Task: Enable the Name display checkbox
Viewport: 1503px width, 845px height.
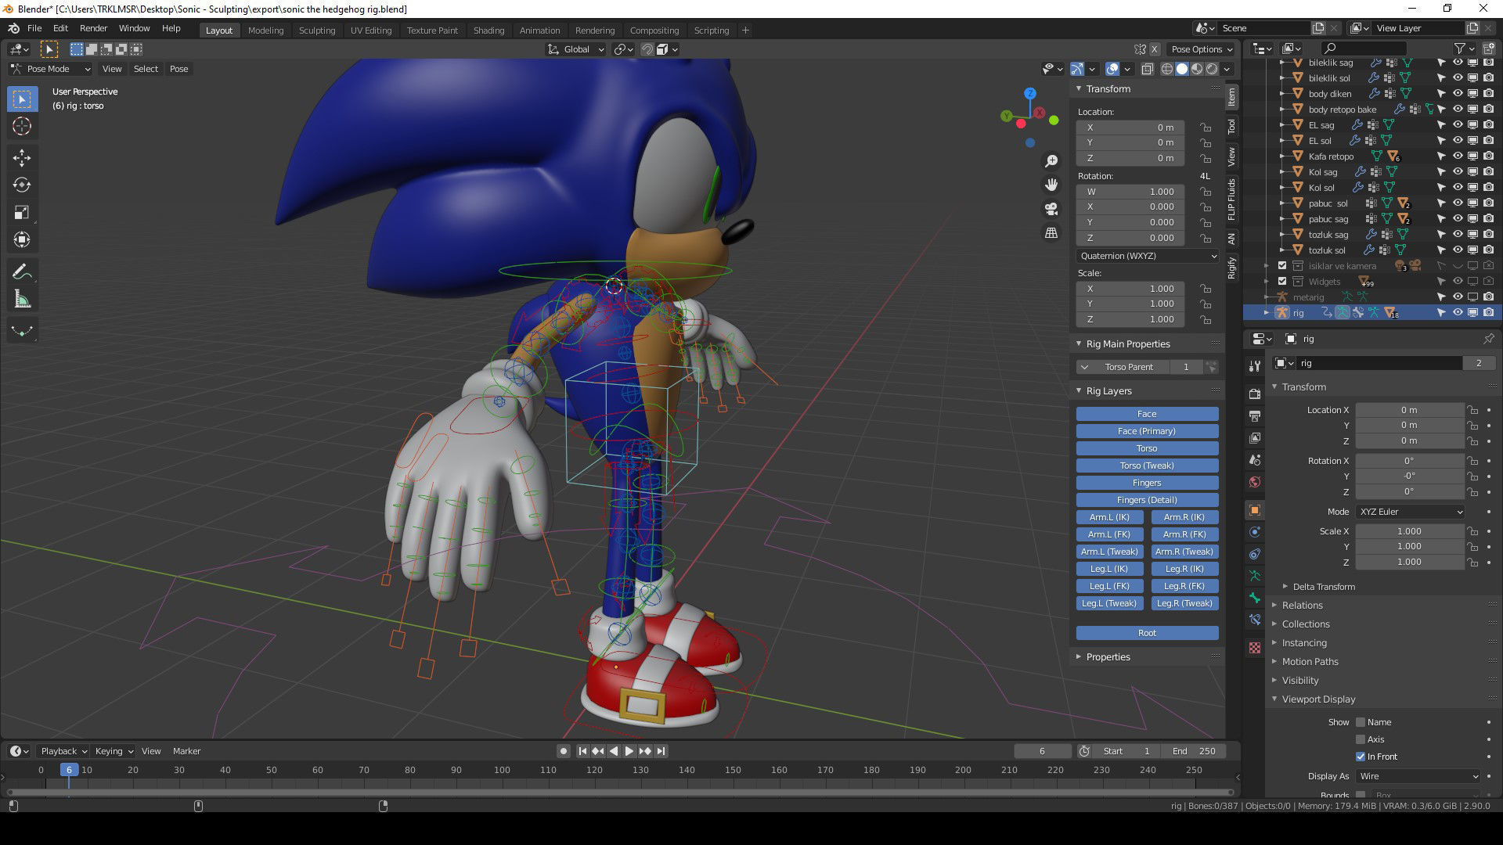Action: (1361, 722)
